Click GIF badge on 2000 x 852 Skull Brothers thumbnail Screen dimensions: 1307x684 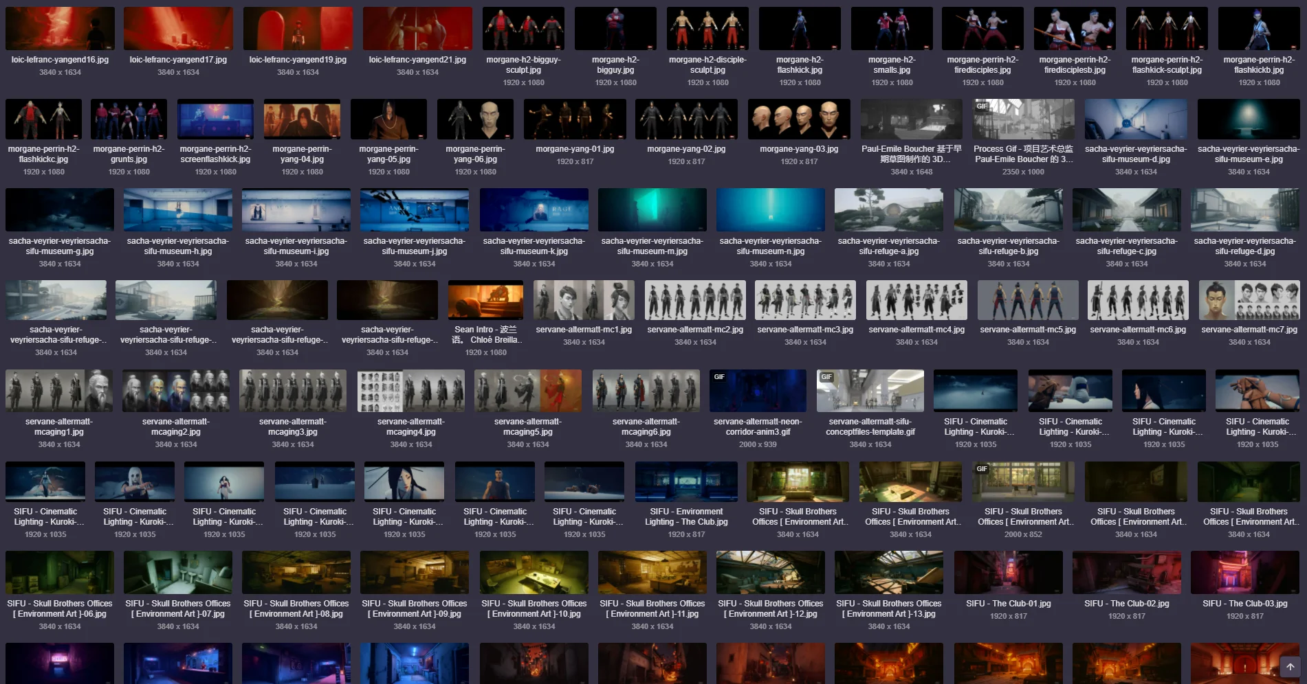982,469
